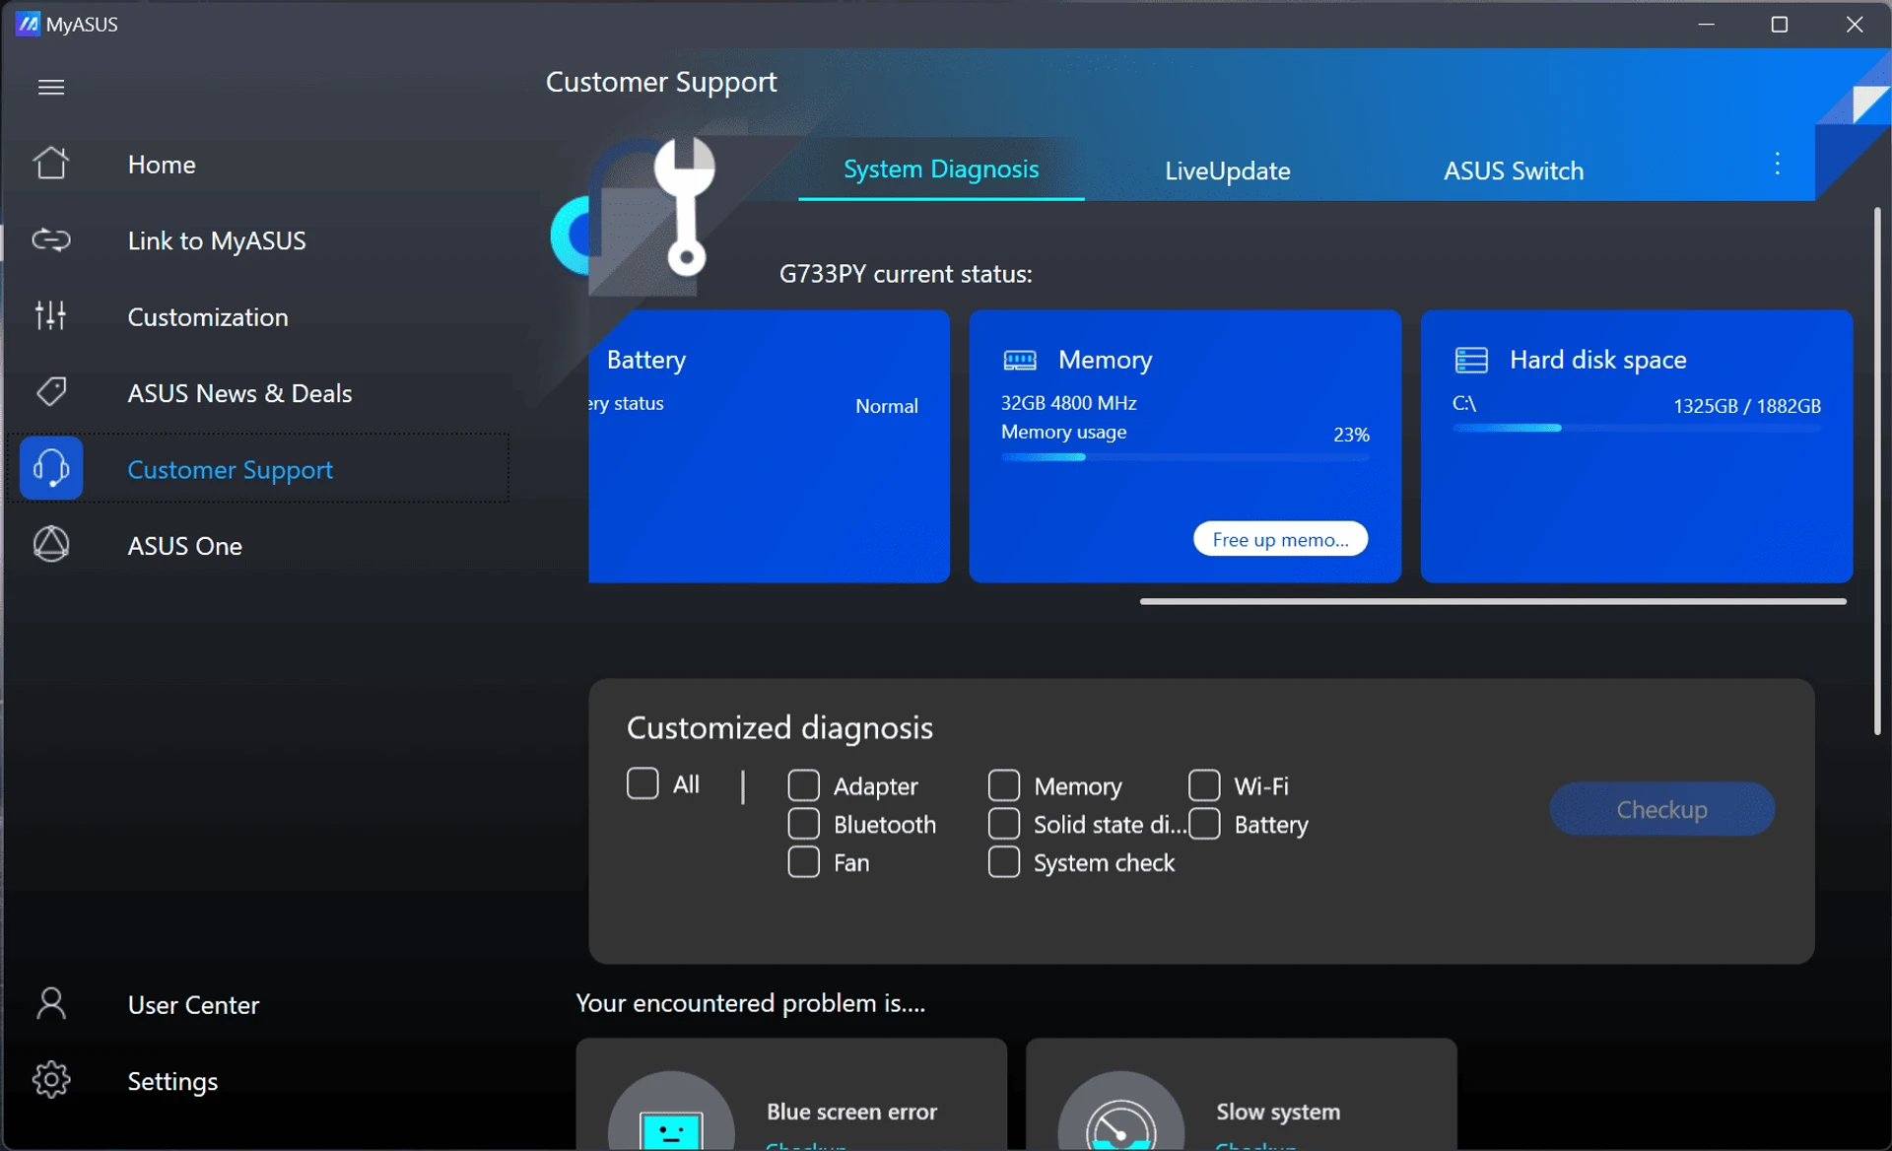This screenshot has width=1892, height=1151.
Task: Open the ASUS Switch tab
Action: (x=1514, y=170)
